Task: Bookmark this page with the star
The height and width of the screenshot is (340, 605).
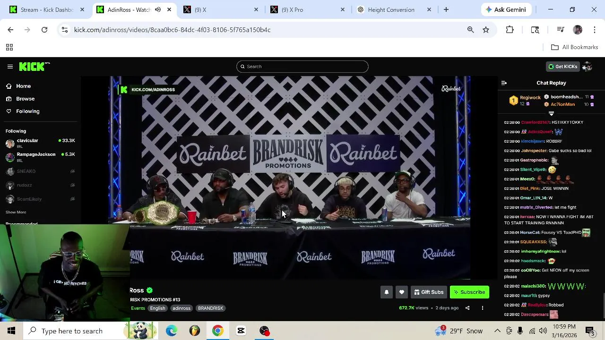Action: (485, 30)
